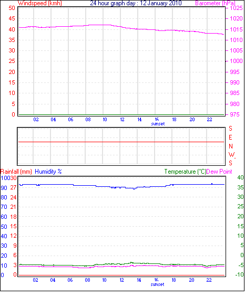Click the sunset marker under top graph
Viewport: 245px width, 297px height.
158,124
